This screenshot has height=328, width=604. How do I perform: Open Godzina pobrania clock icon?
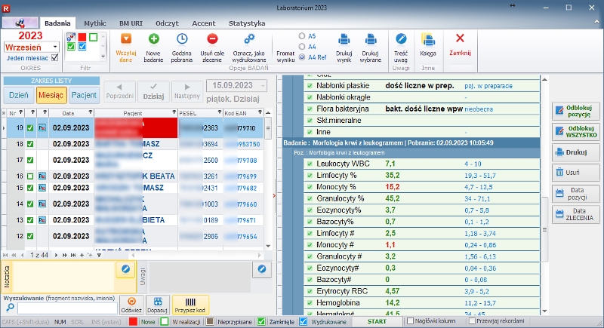[x=182, y=38]
